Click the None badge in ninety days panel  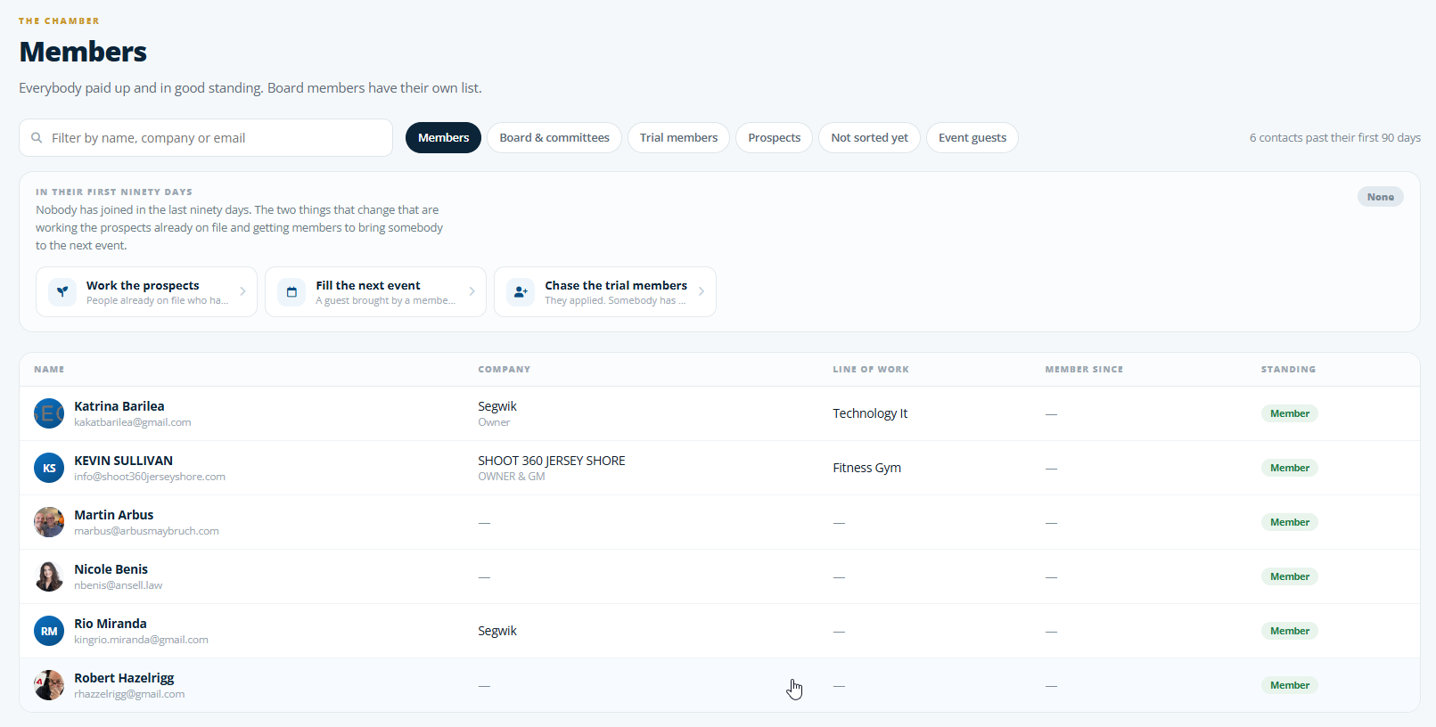[1380, 197]
